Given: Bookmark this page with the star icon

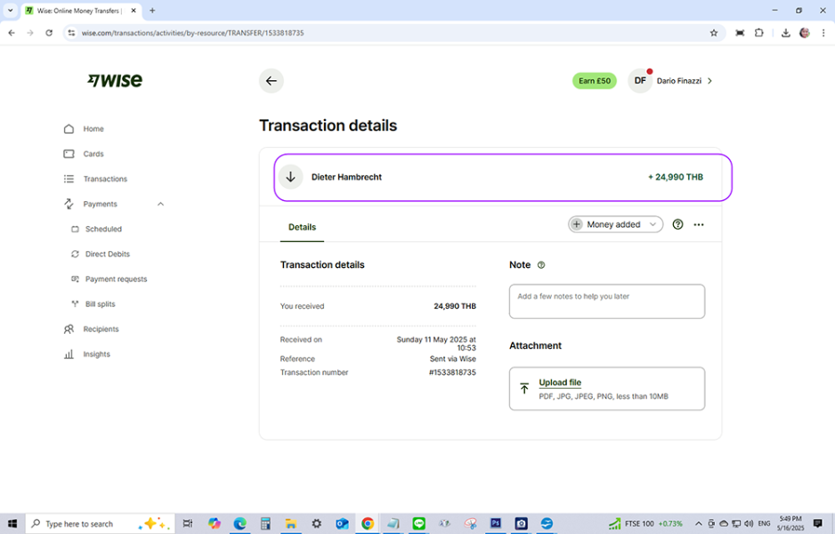Looking at the screenshot, I should coord(714,33).
